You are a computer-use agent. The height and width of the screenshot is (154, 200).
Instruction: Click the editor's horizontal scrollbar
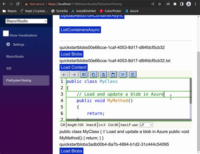(x=128, y=120)
